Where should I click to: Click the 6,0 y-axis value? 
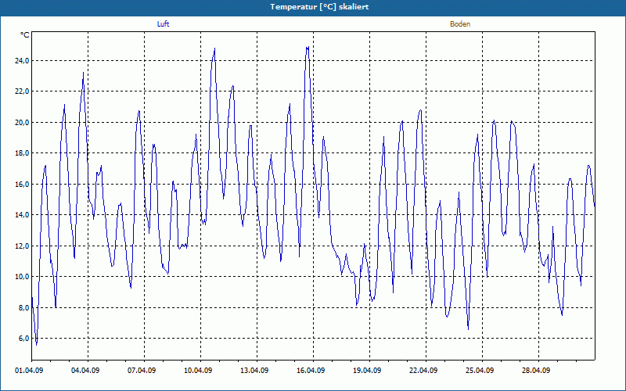click(x=23, y=339)
